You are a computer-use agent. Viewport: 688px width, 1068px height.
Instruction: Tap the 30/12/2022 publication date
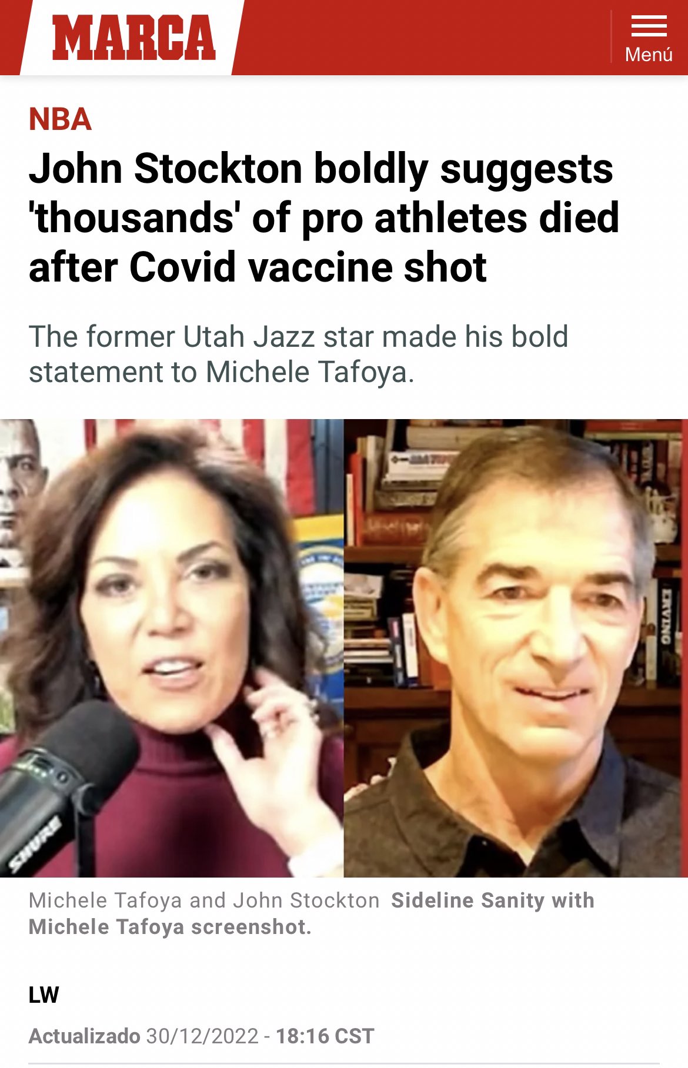tap(202, 1036)
